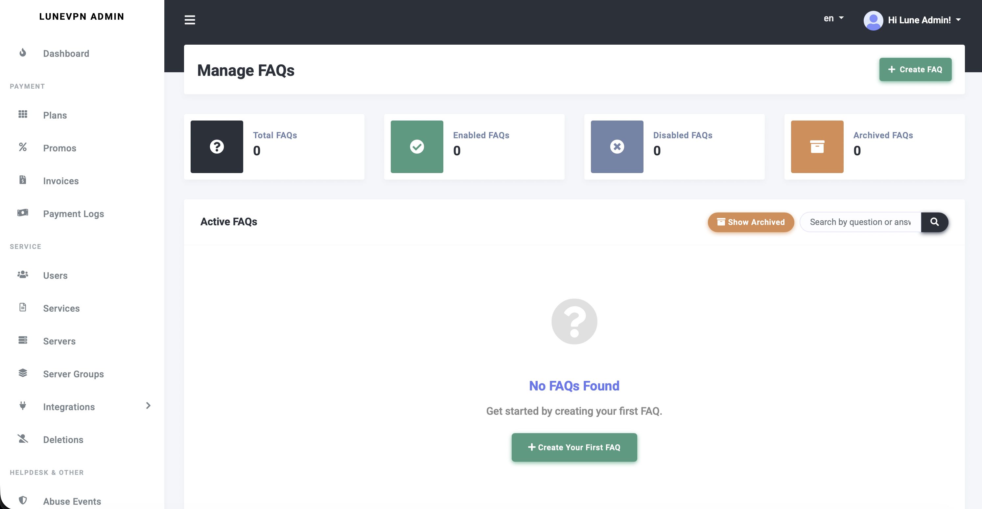This screenshot has height=509, width=982.
Task: Open Invoices in the sidebar
Action: [60, 181]
